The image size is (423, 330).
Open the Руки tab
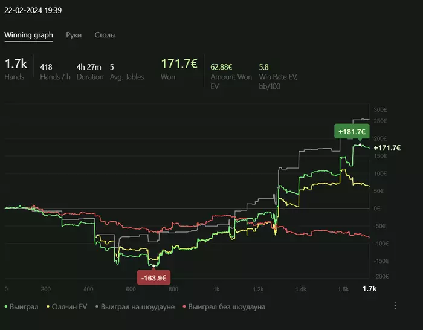click(74, 35)
